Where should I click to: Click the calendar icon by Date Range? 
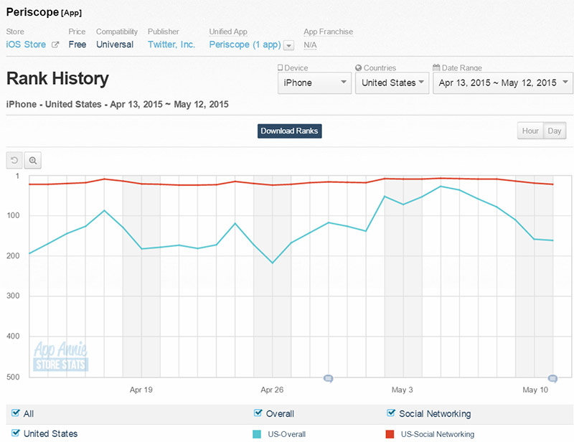pyautogui.click(x=436, y=67)
